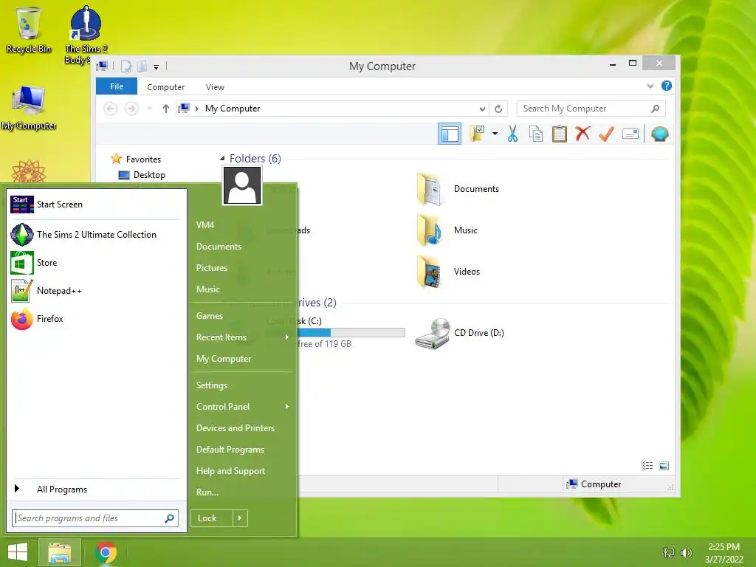Click the New Folder quick access icon in title bar

pyautogui.click(x=142, y=66)
